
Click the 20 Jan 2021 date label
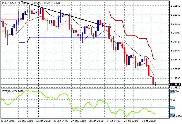[7, 121]
